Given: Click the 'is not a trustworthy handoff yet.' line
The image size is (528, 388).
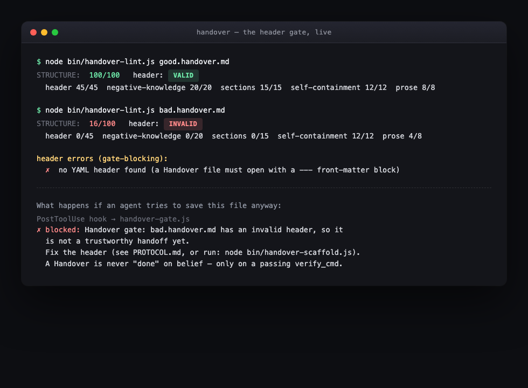Looking at the screenshot, I should (117, 241).
